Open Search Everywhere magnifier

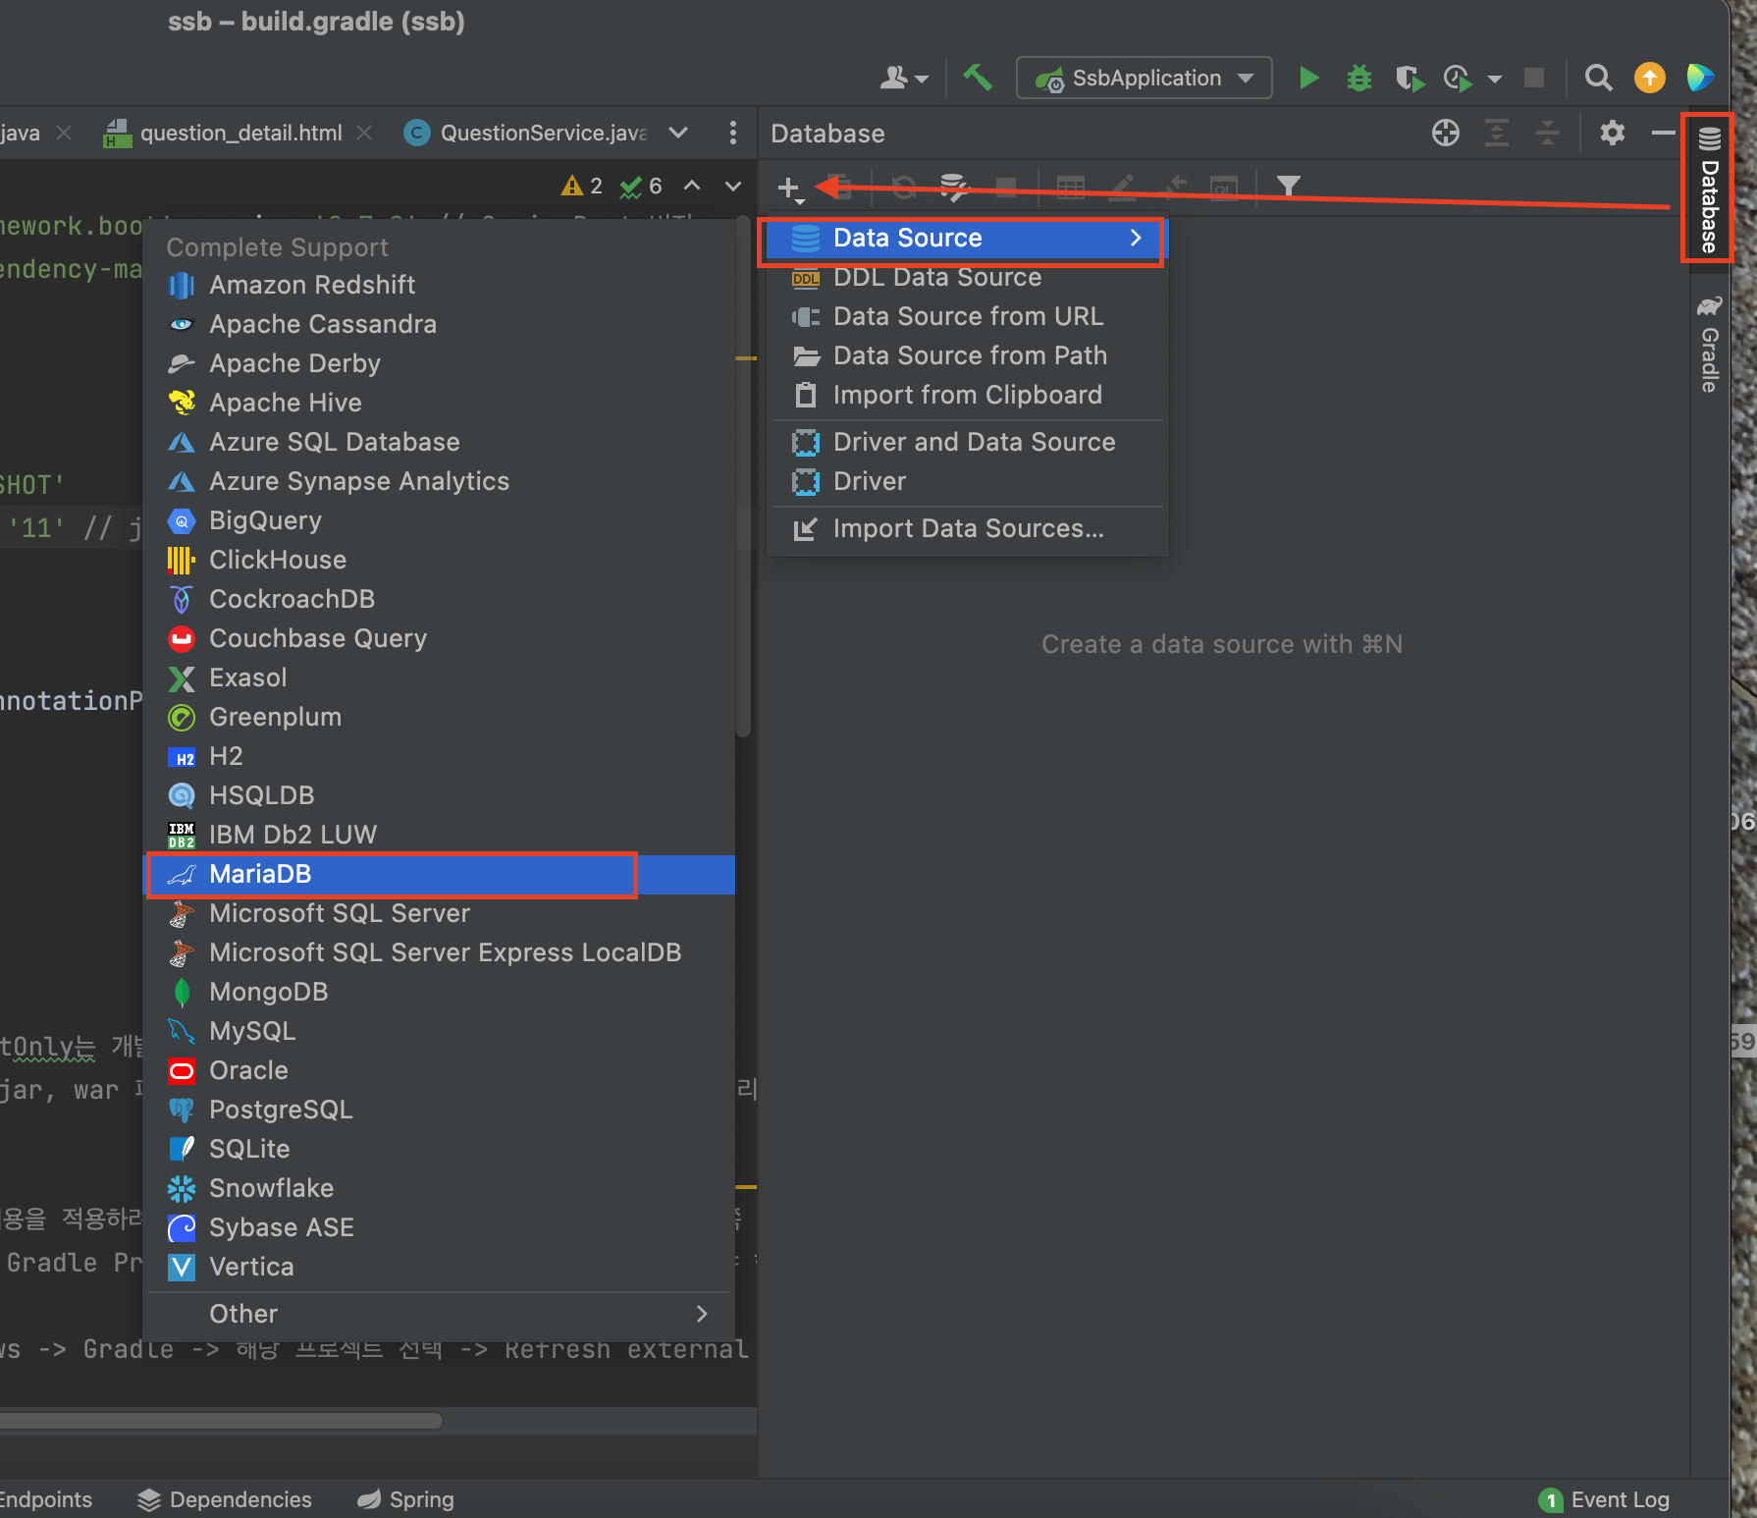(1599, 78)
